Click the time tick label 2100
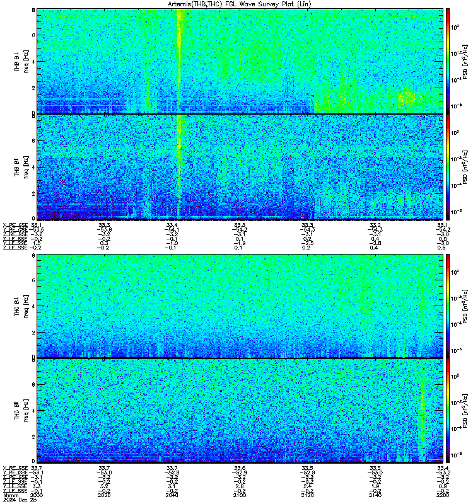Viewport: 473px width, 504px height. [x=240, y=495]
